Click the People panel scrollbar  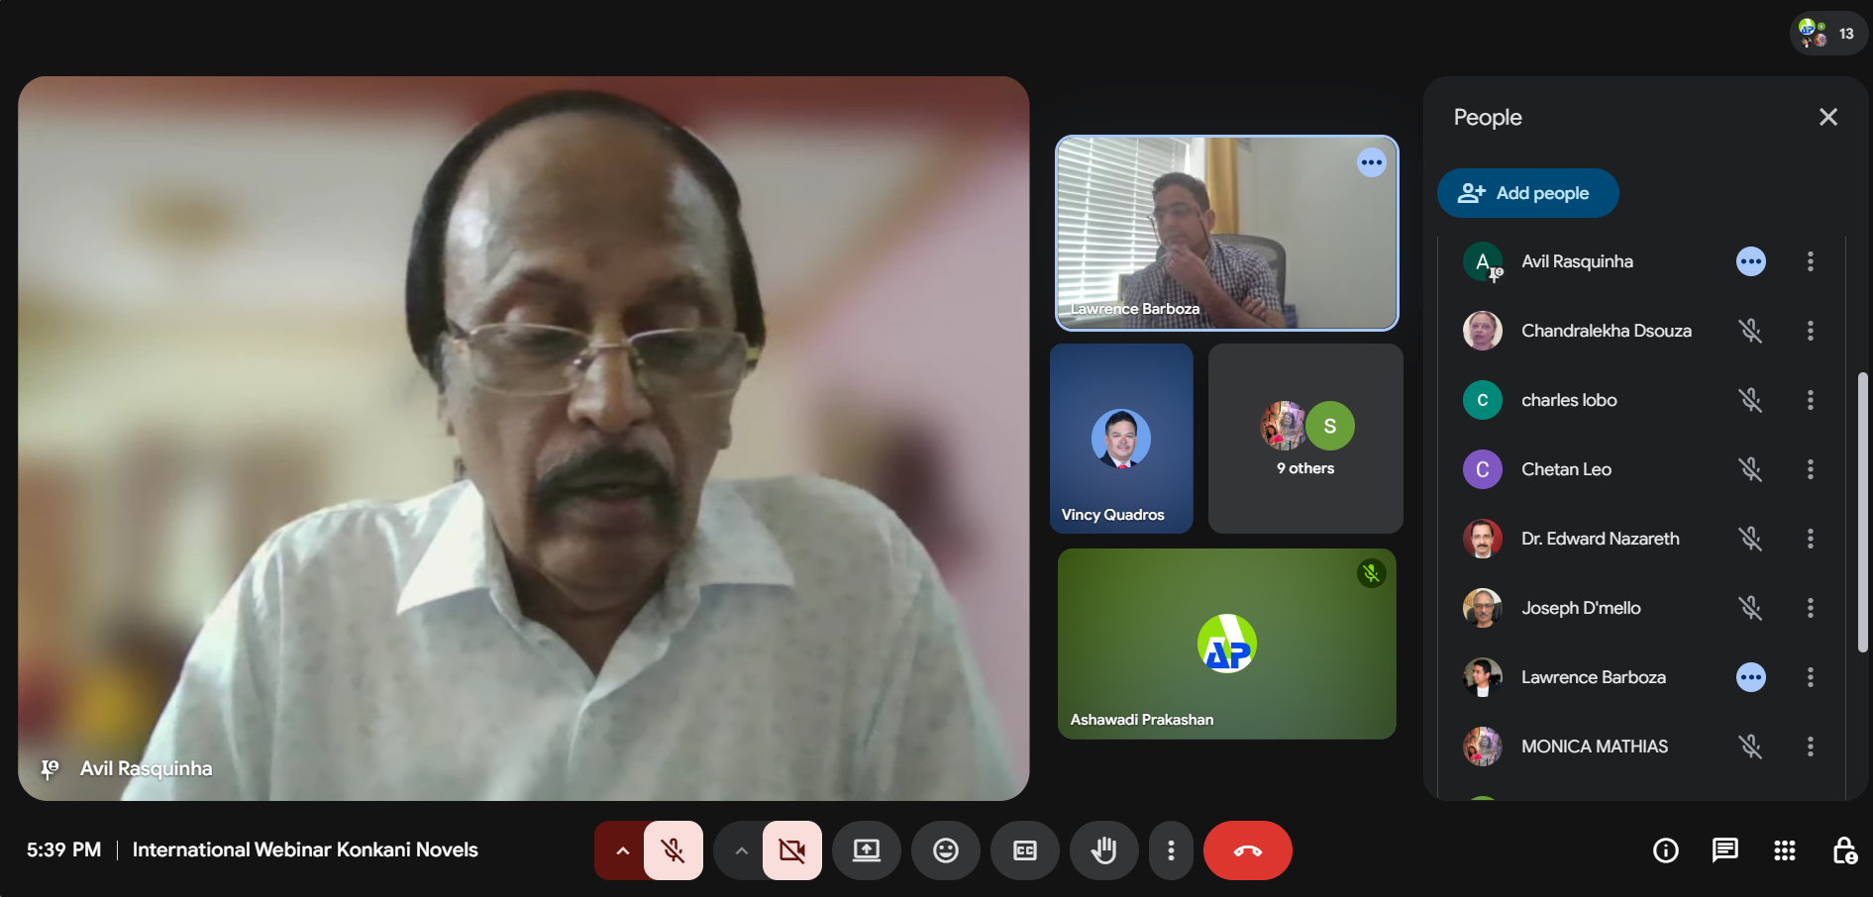pos(1862,511)
